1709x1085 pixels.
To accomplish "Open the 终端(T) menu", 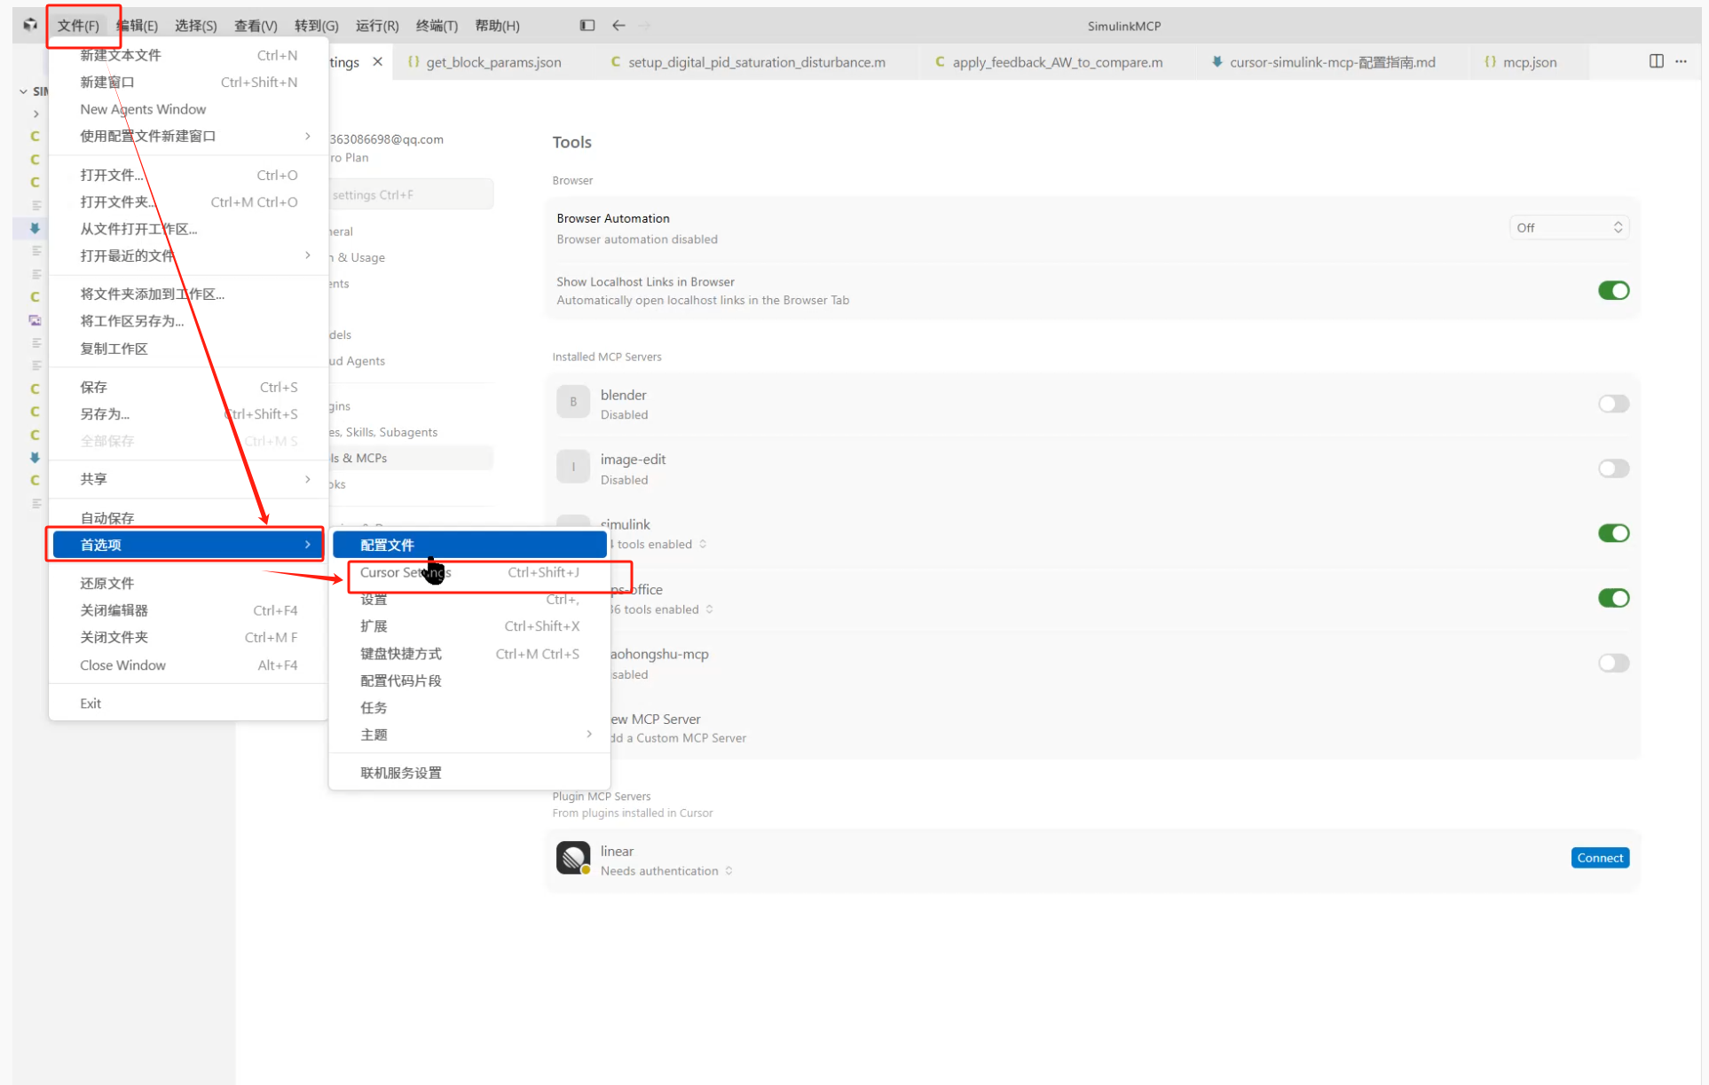I will [x=437, y=26].
